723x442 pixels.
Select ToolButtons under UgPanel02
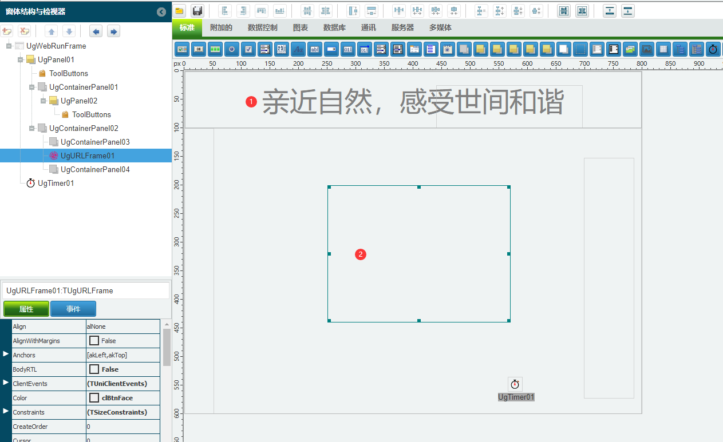92,114
